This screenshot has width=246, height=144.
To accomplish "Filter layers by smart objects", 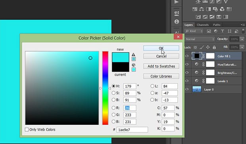I will click(x=236, y=31).
